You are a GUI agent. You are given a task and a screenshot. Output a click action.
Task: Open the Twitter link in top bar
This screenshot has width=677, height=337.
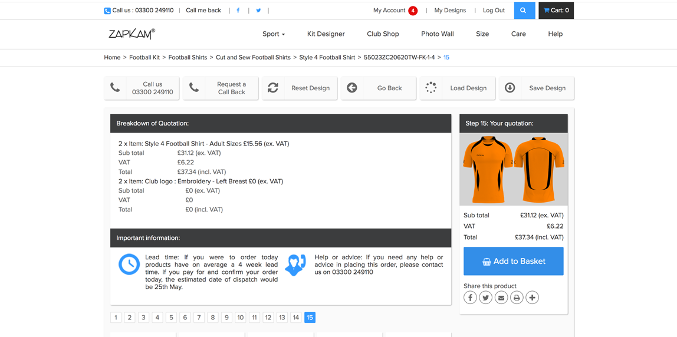pos(258,11)
